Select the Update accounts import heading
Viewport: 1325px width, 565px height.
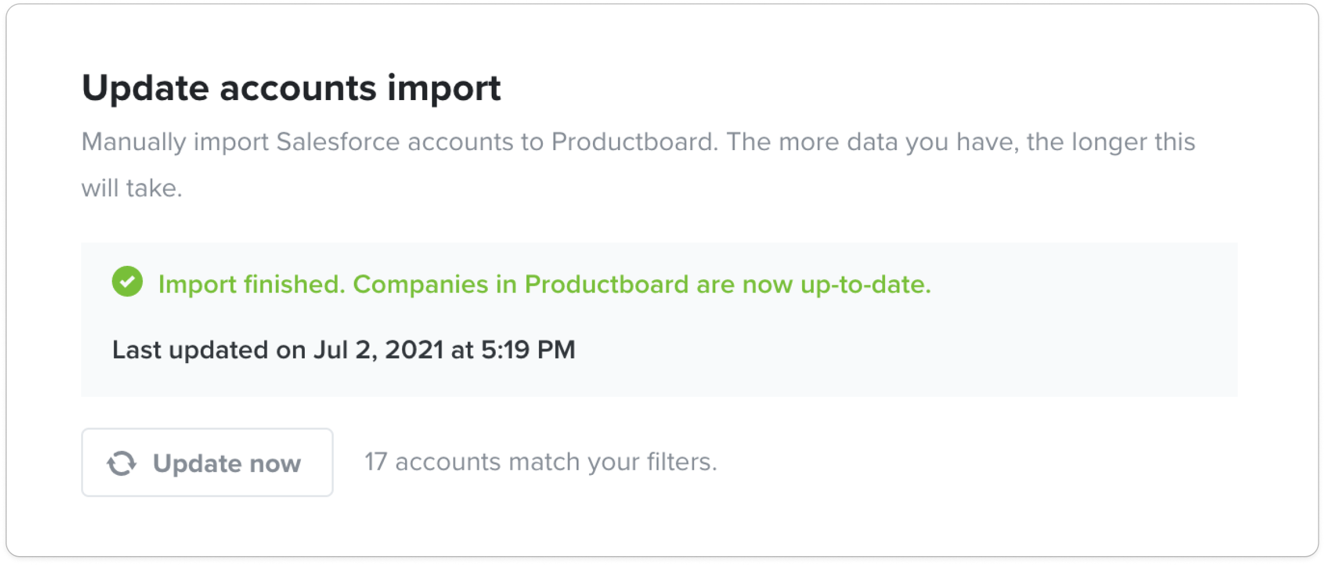coord(291,88)
